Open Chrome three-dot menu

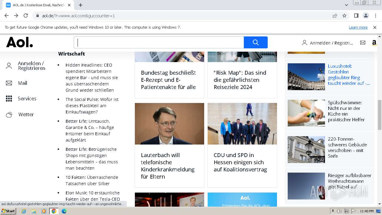pos(375,16)
